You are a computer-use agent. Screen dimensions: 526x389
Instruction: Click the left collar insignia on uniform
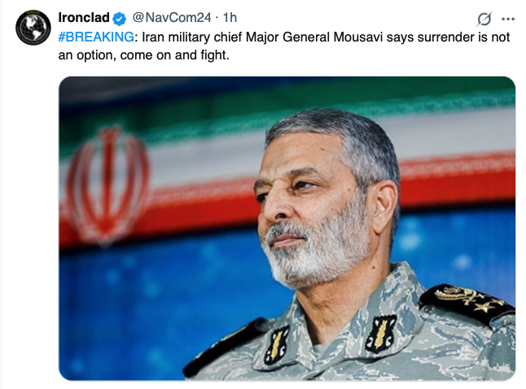277,342
